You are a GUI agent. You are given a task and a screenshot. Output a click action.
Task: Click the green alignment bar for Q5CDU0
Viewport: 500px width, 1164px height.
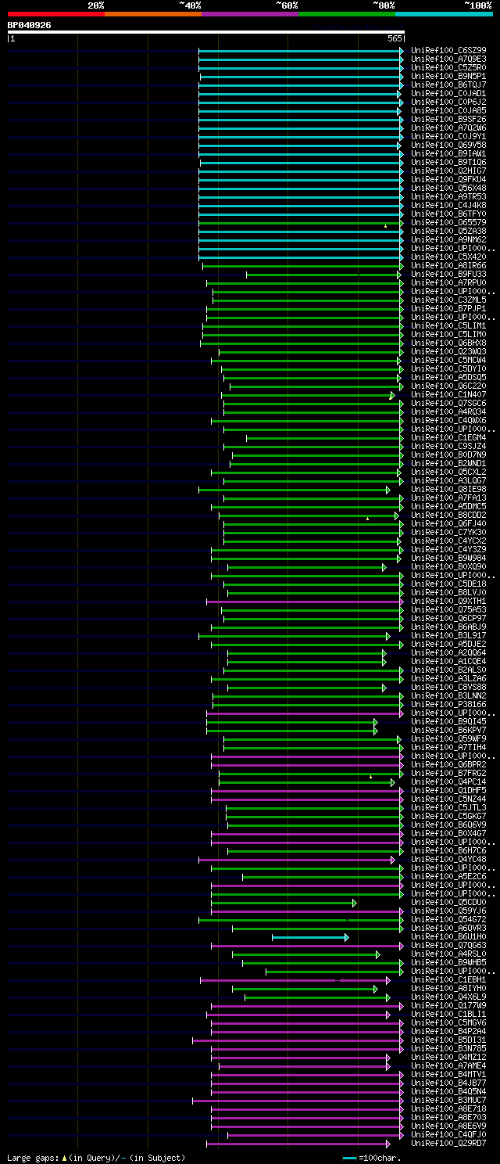tap(284, 903)
